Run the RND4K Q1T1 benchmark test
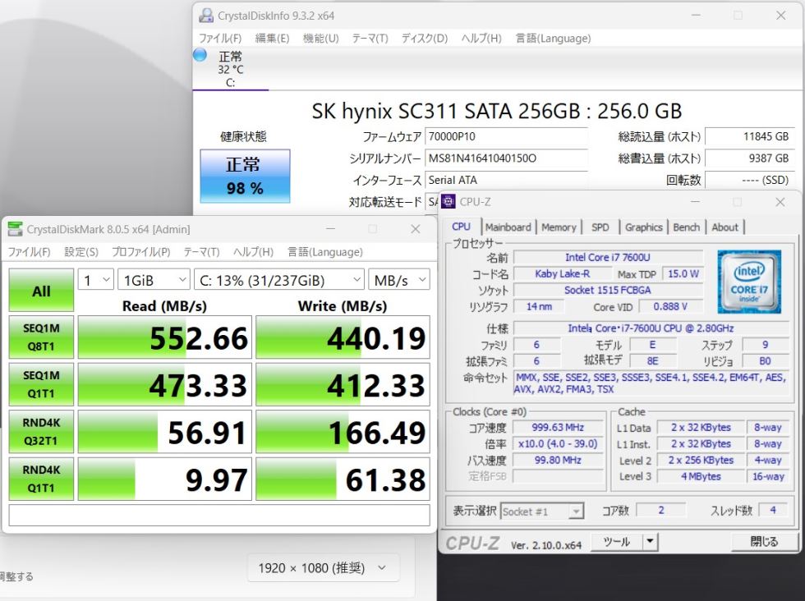 click(x=41, y=479)
